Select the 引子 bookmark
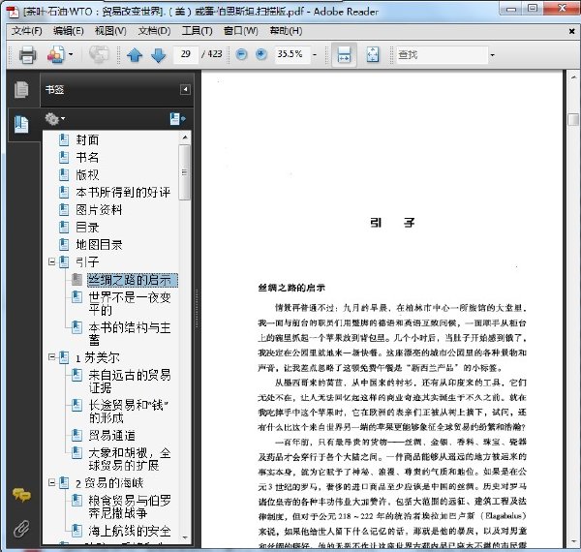Screen dimensions: 581x552 pyautogui.click(x=87, y=261)
